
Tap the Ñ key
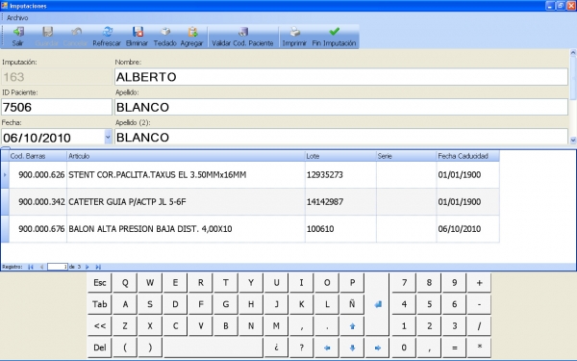click(x=352, y=304)
